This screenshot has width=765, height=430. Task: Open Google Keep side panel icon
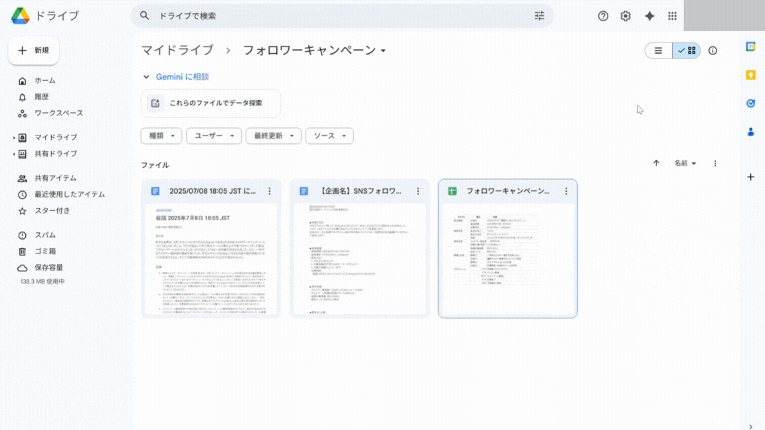coord(750,75)
